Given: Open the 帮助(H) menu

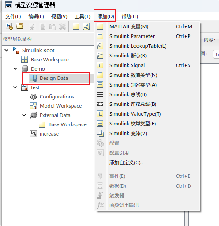Looking at the screenshot, I should pos(130,16).
